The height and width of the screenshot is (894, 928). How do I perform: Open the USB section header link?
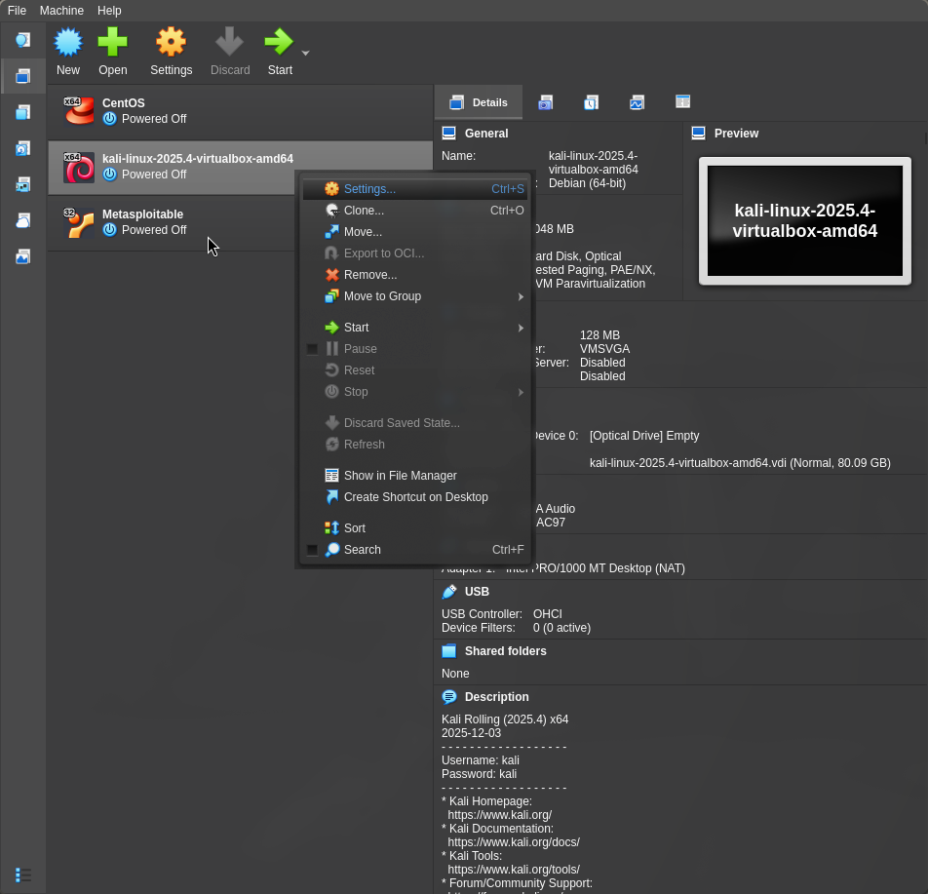pyautogui.click(x=477, y=592)
